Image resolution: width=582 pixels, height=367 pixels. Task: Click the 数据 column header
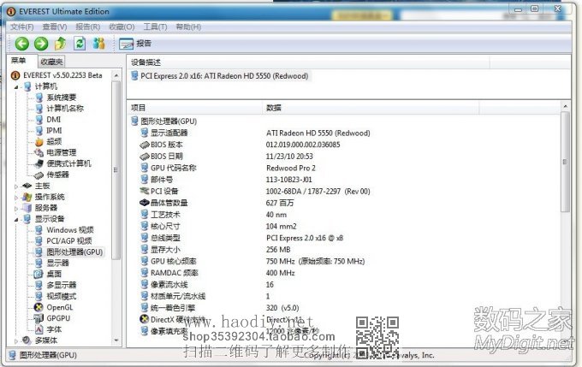pyautogui.click(x=274, y=109)
